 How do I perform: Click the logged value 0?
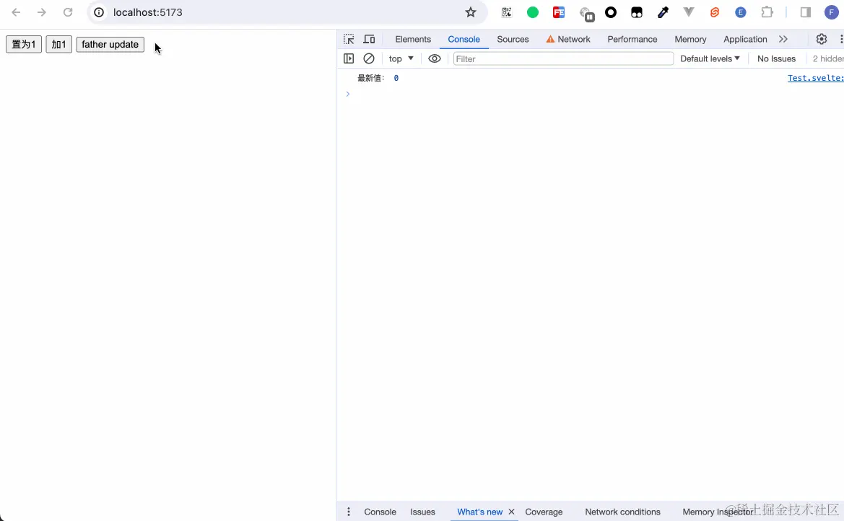[x=396, y=78]
